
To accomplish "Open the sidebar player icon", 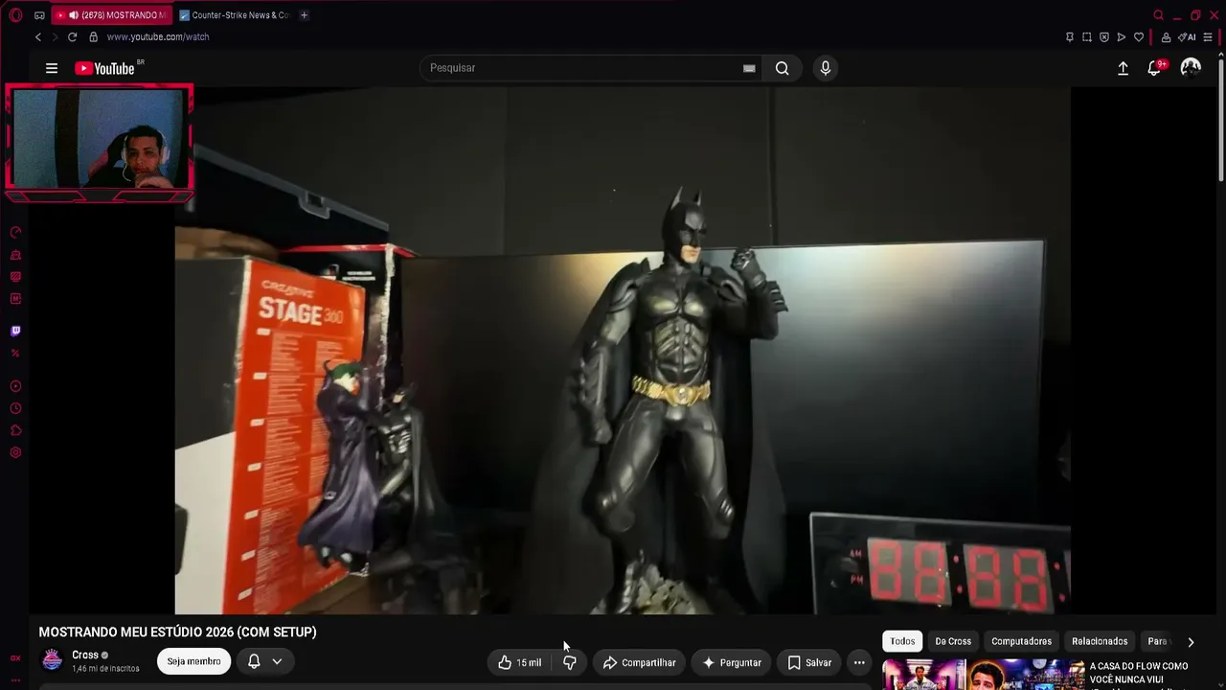I will coord(15,386).
